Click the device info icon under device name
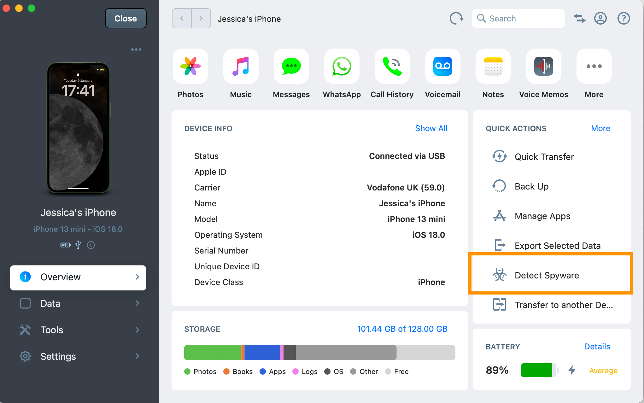 91,245
